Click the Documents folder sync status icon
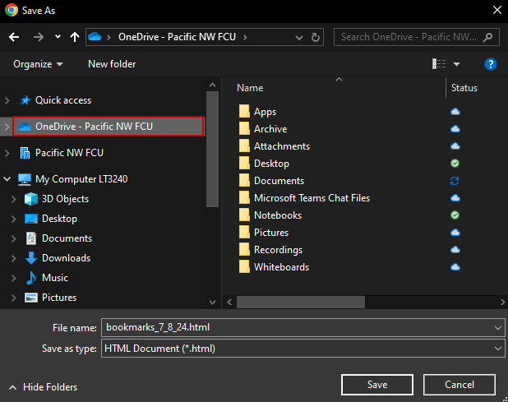 coord(455,181)
